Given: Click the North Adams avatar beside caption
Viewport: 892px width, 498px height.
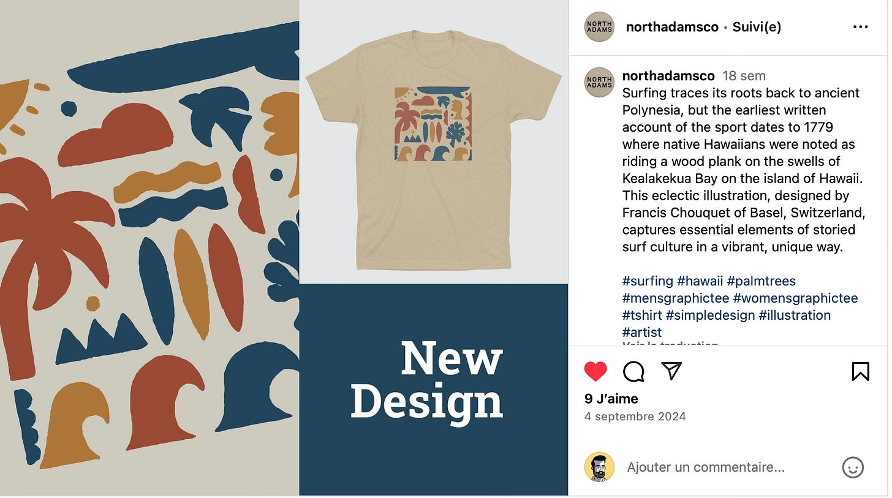Looking at the screenshot, I should 599,82.
